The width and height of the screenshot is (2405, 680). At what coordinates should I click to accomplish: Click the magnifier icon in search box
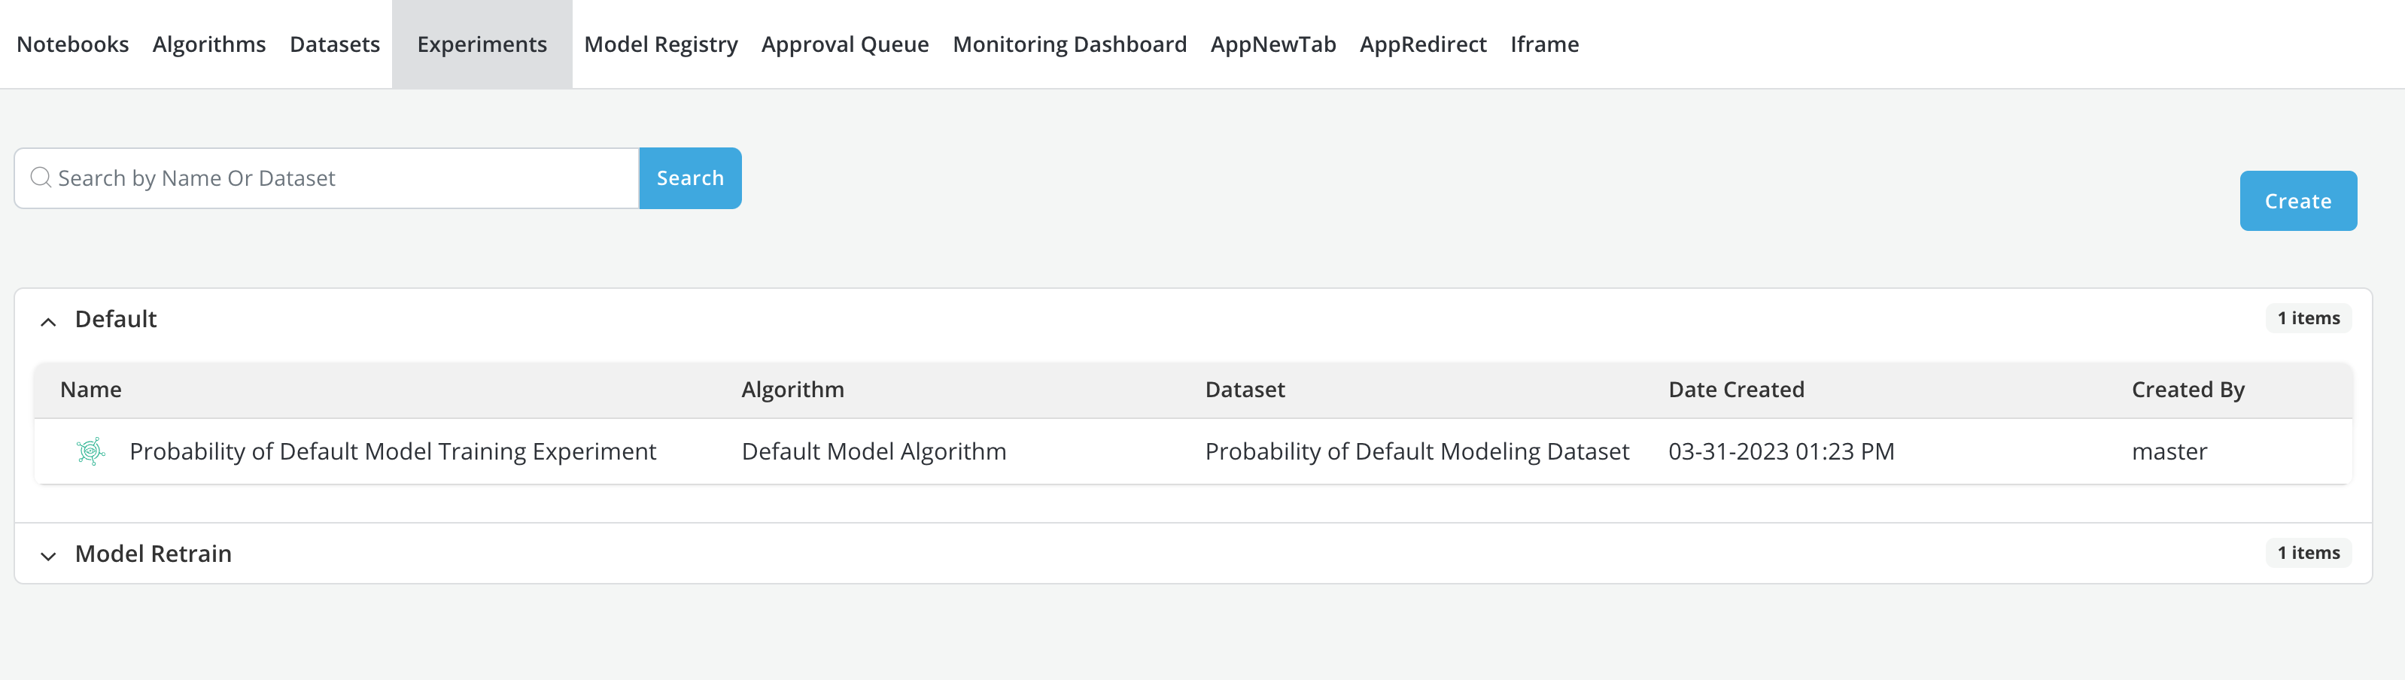pyautogui.click(x=40, y=178)
